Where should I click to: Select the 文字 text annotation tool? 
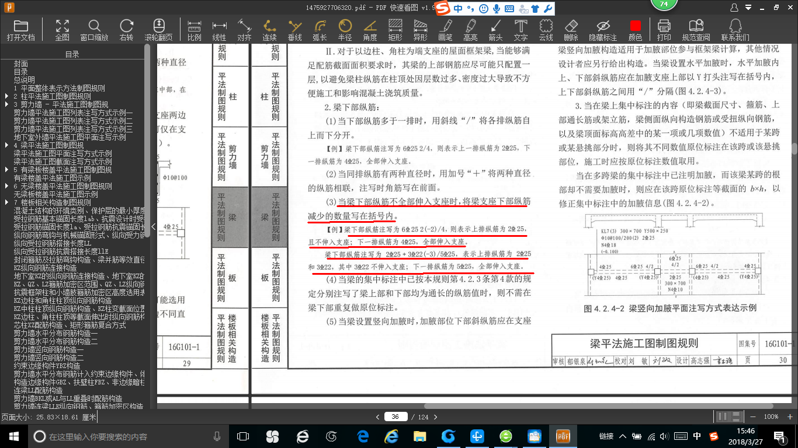click(x=521, y=28)
